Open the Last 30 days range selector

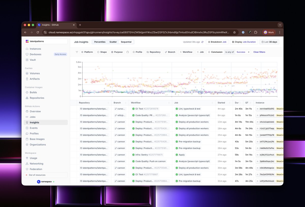pyautogui.click(x=269, y=42)
